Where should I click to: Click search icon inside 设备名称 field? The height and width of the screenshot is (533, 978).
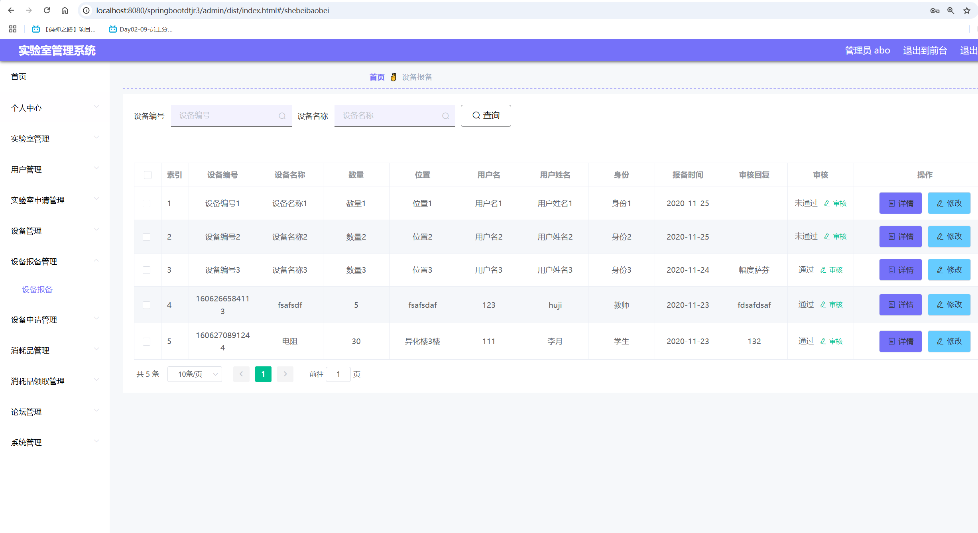pos(446,116)
